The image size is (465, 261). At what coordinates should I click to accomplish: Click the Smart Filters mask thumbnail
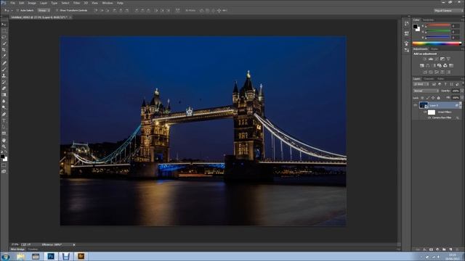[x=432, y=112]
